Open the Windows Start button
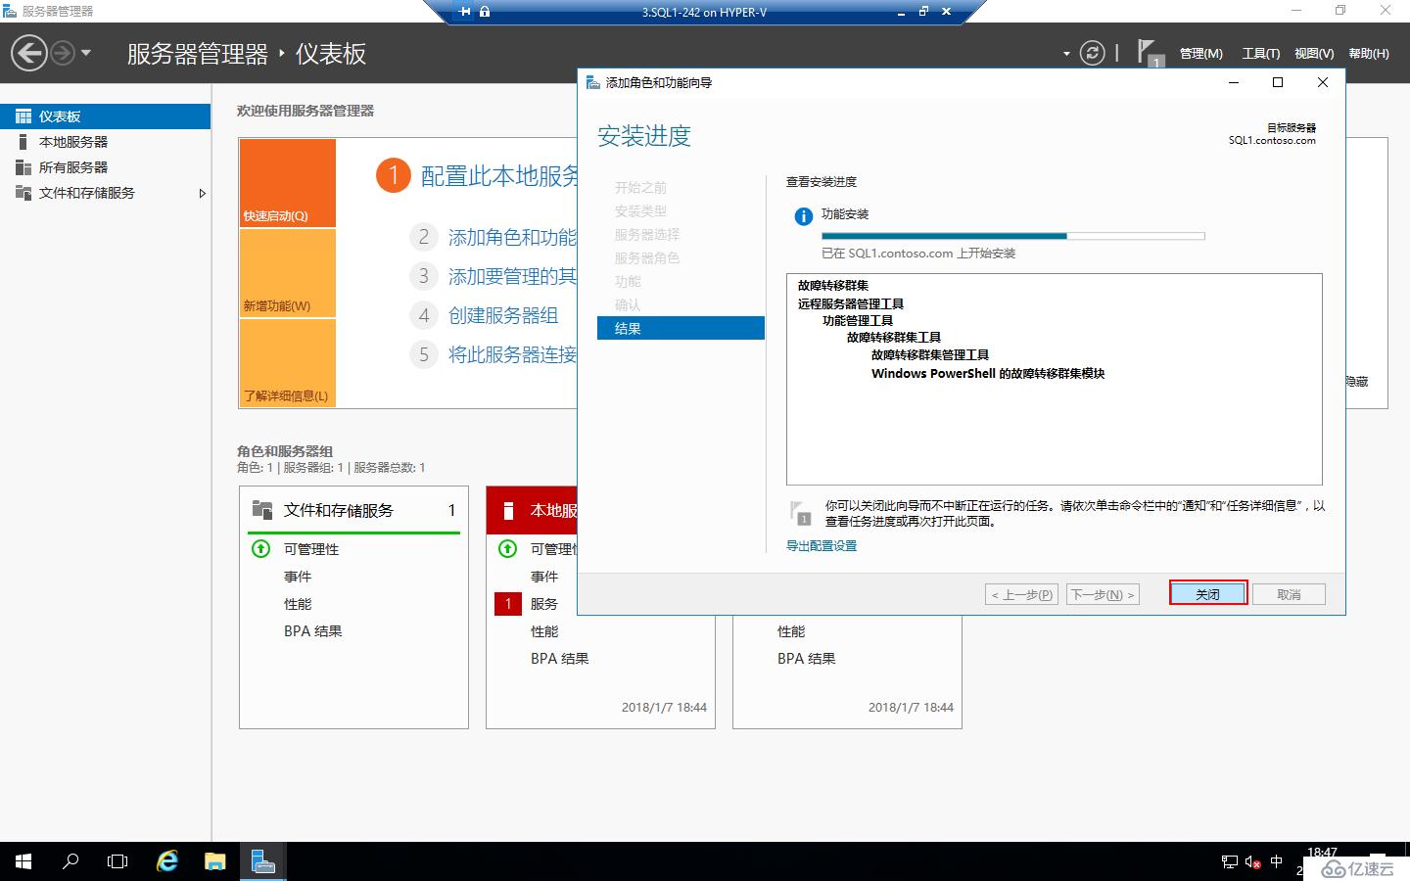Viewport: 1410px width, 881px height. tap(23, 861)
